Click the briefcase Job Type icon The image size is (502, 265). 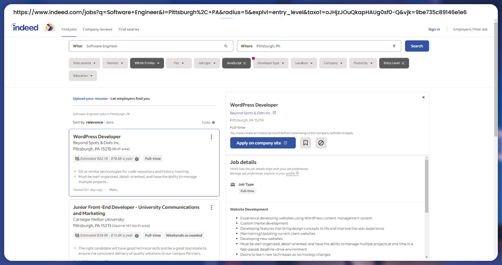point(233,184)
